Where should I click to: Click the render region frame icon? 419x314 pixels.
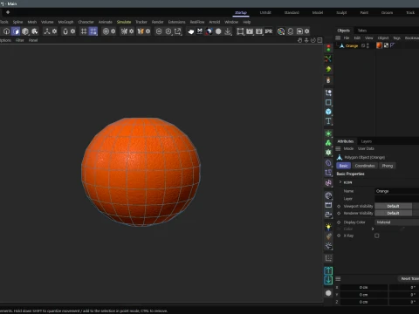point(240,31)
